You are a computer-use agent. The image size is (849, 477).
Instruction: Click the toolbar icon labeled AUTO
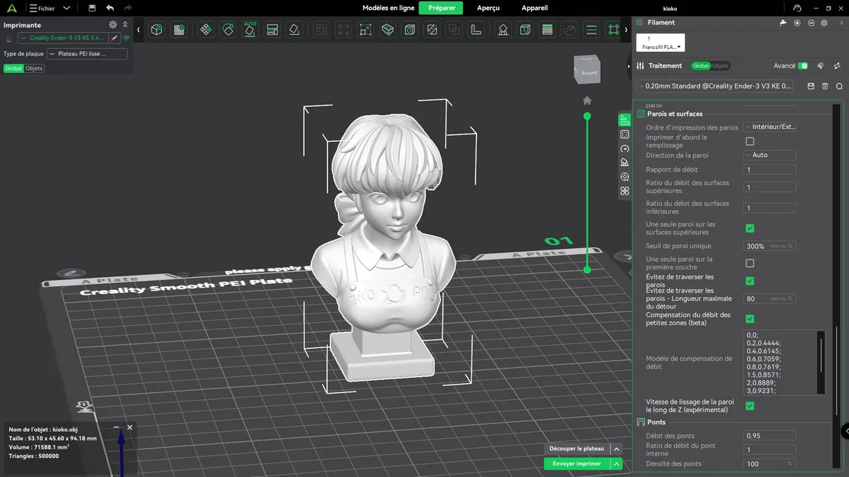click(x=250, y=30)
